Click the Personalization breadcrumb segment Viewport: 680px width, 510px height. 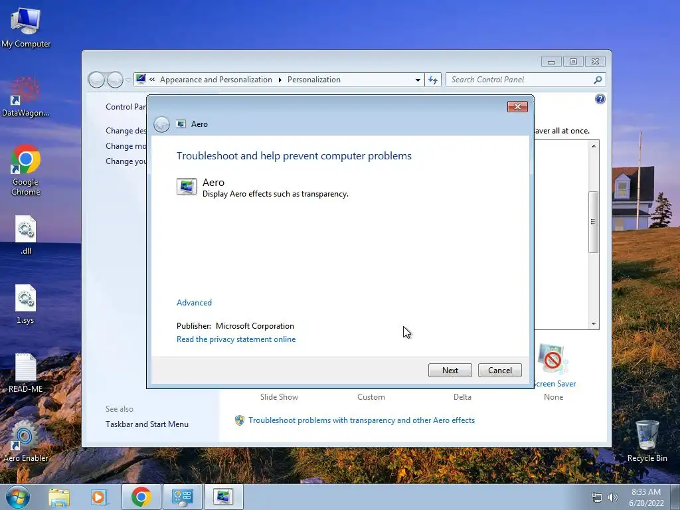[x=314, y=80]
